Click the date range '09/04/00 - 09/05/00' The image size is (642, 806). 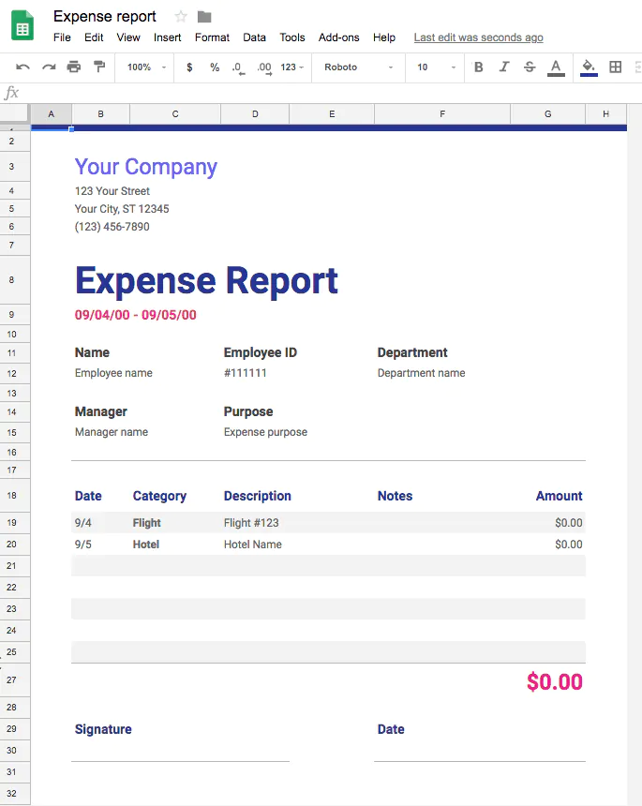[x=136, y=315]
